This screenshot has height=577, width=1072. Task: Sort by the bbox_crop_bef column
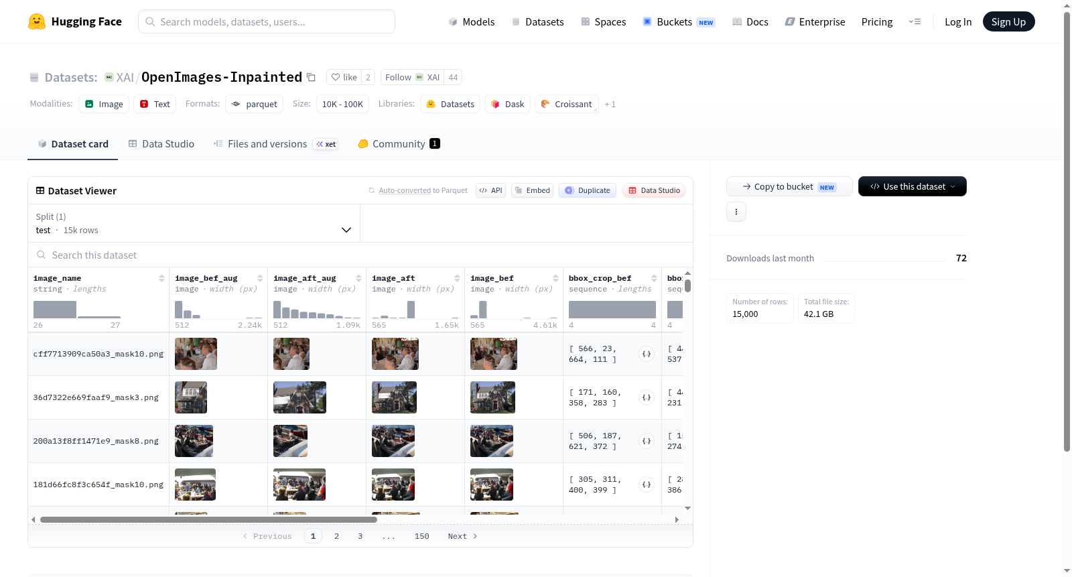[x=654, y=278]
